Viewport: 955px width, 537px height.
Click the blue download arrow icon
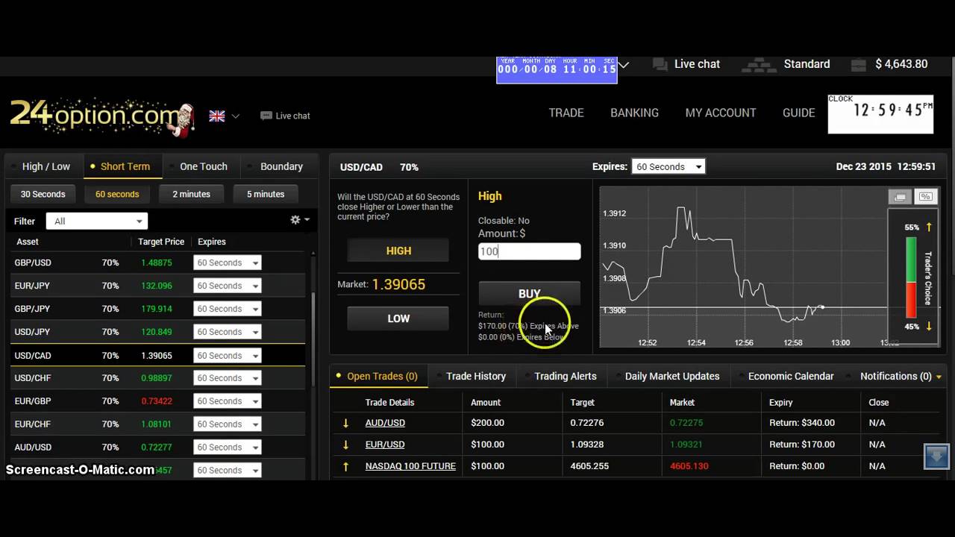tap(936, 456)
